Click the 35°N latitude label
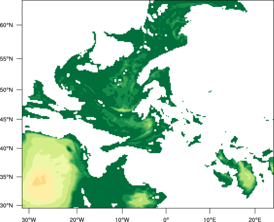274x222 pixels. 7,177
